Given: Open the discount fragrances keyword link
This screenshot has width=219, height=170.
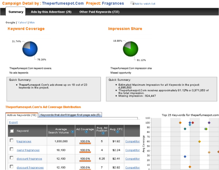Looking at the screenshot, I should [30, 167].
